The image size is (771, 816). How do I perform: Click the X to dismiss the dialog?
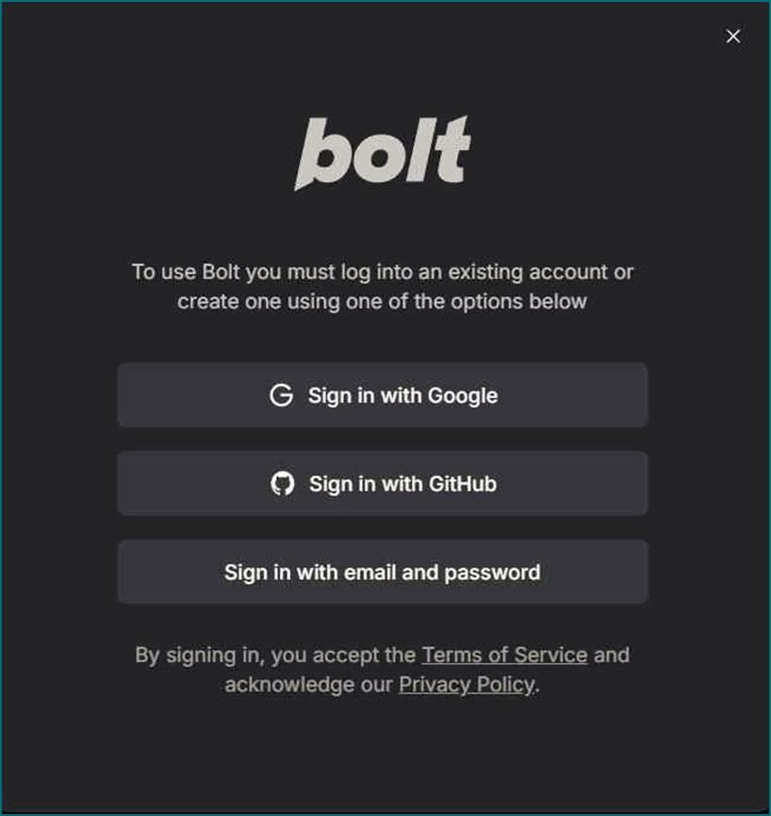point(732,36)
